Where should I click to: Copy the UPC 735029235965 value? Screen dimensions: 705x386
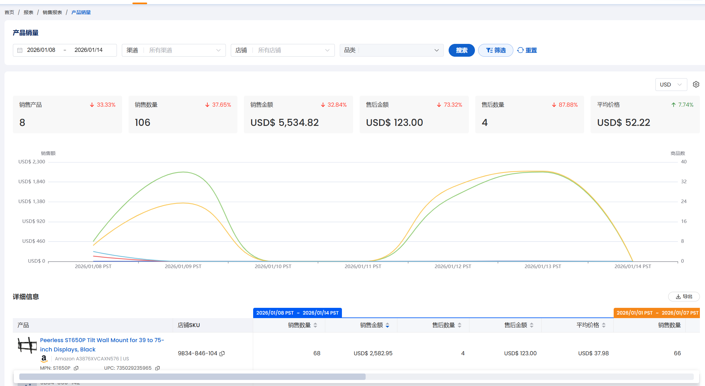click(157, 368)
